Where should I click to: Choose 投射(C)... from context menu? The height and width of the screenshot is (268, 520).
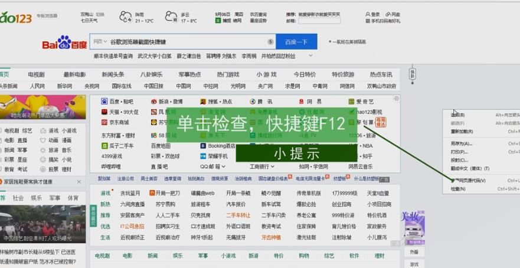(459, 160)
